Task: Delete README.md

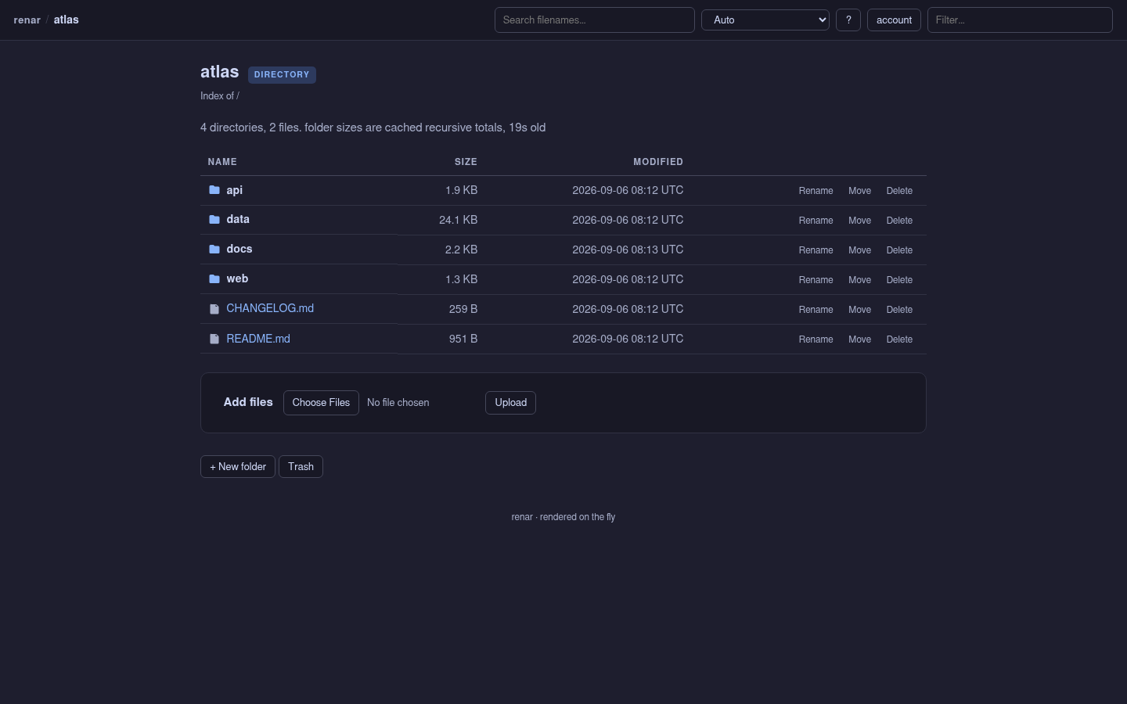Action: 899,339
